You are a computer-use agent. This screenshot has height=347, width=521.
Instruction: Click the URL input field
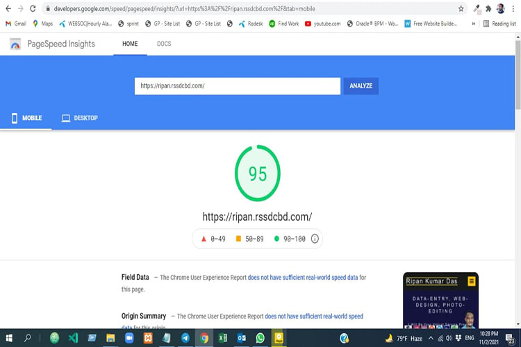coord(238,86)
